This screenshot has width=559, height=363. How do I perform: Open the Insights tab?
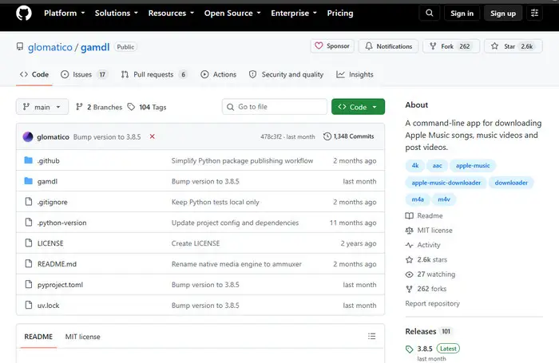pos(355,74)
